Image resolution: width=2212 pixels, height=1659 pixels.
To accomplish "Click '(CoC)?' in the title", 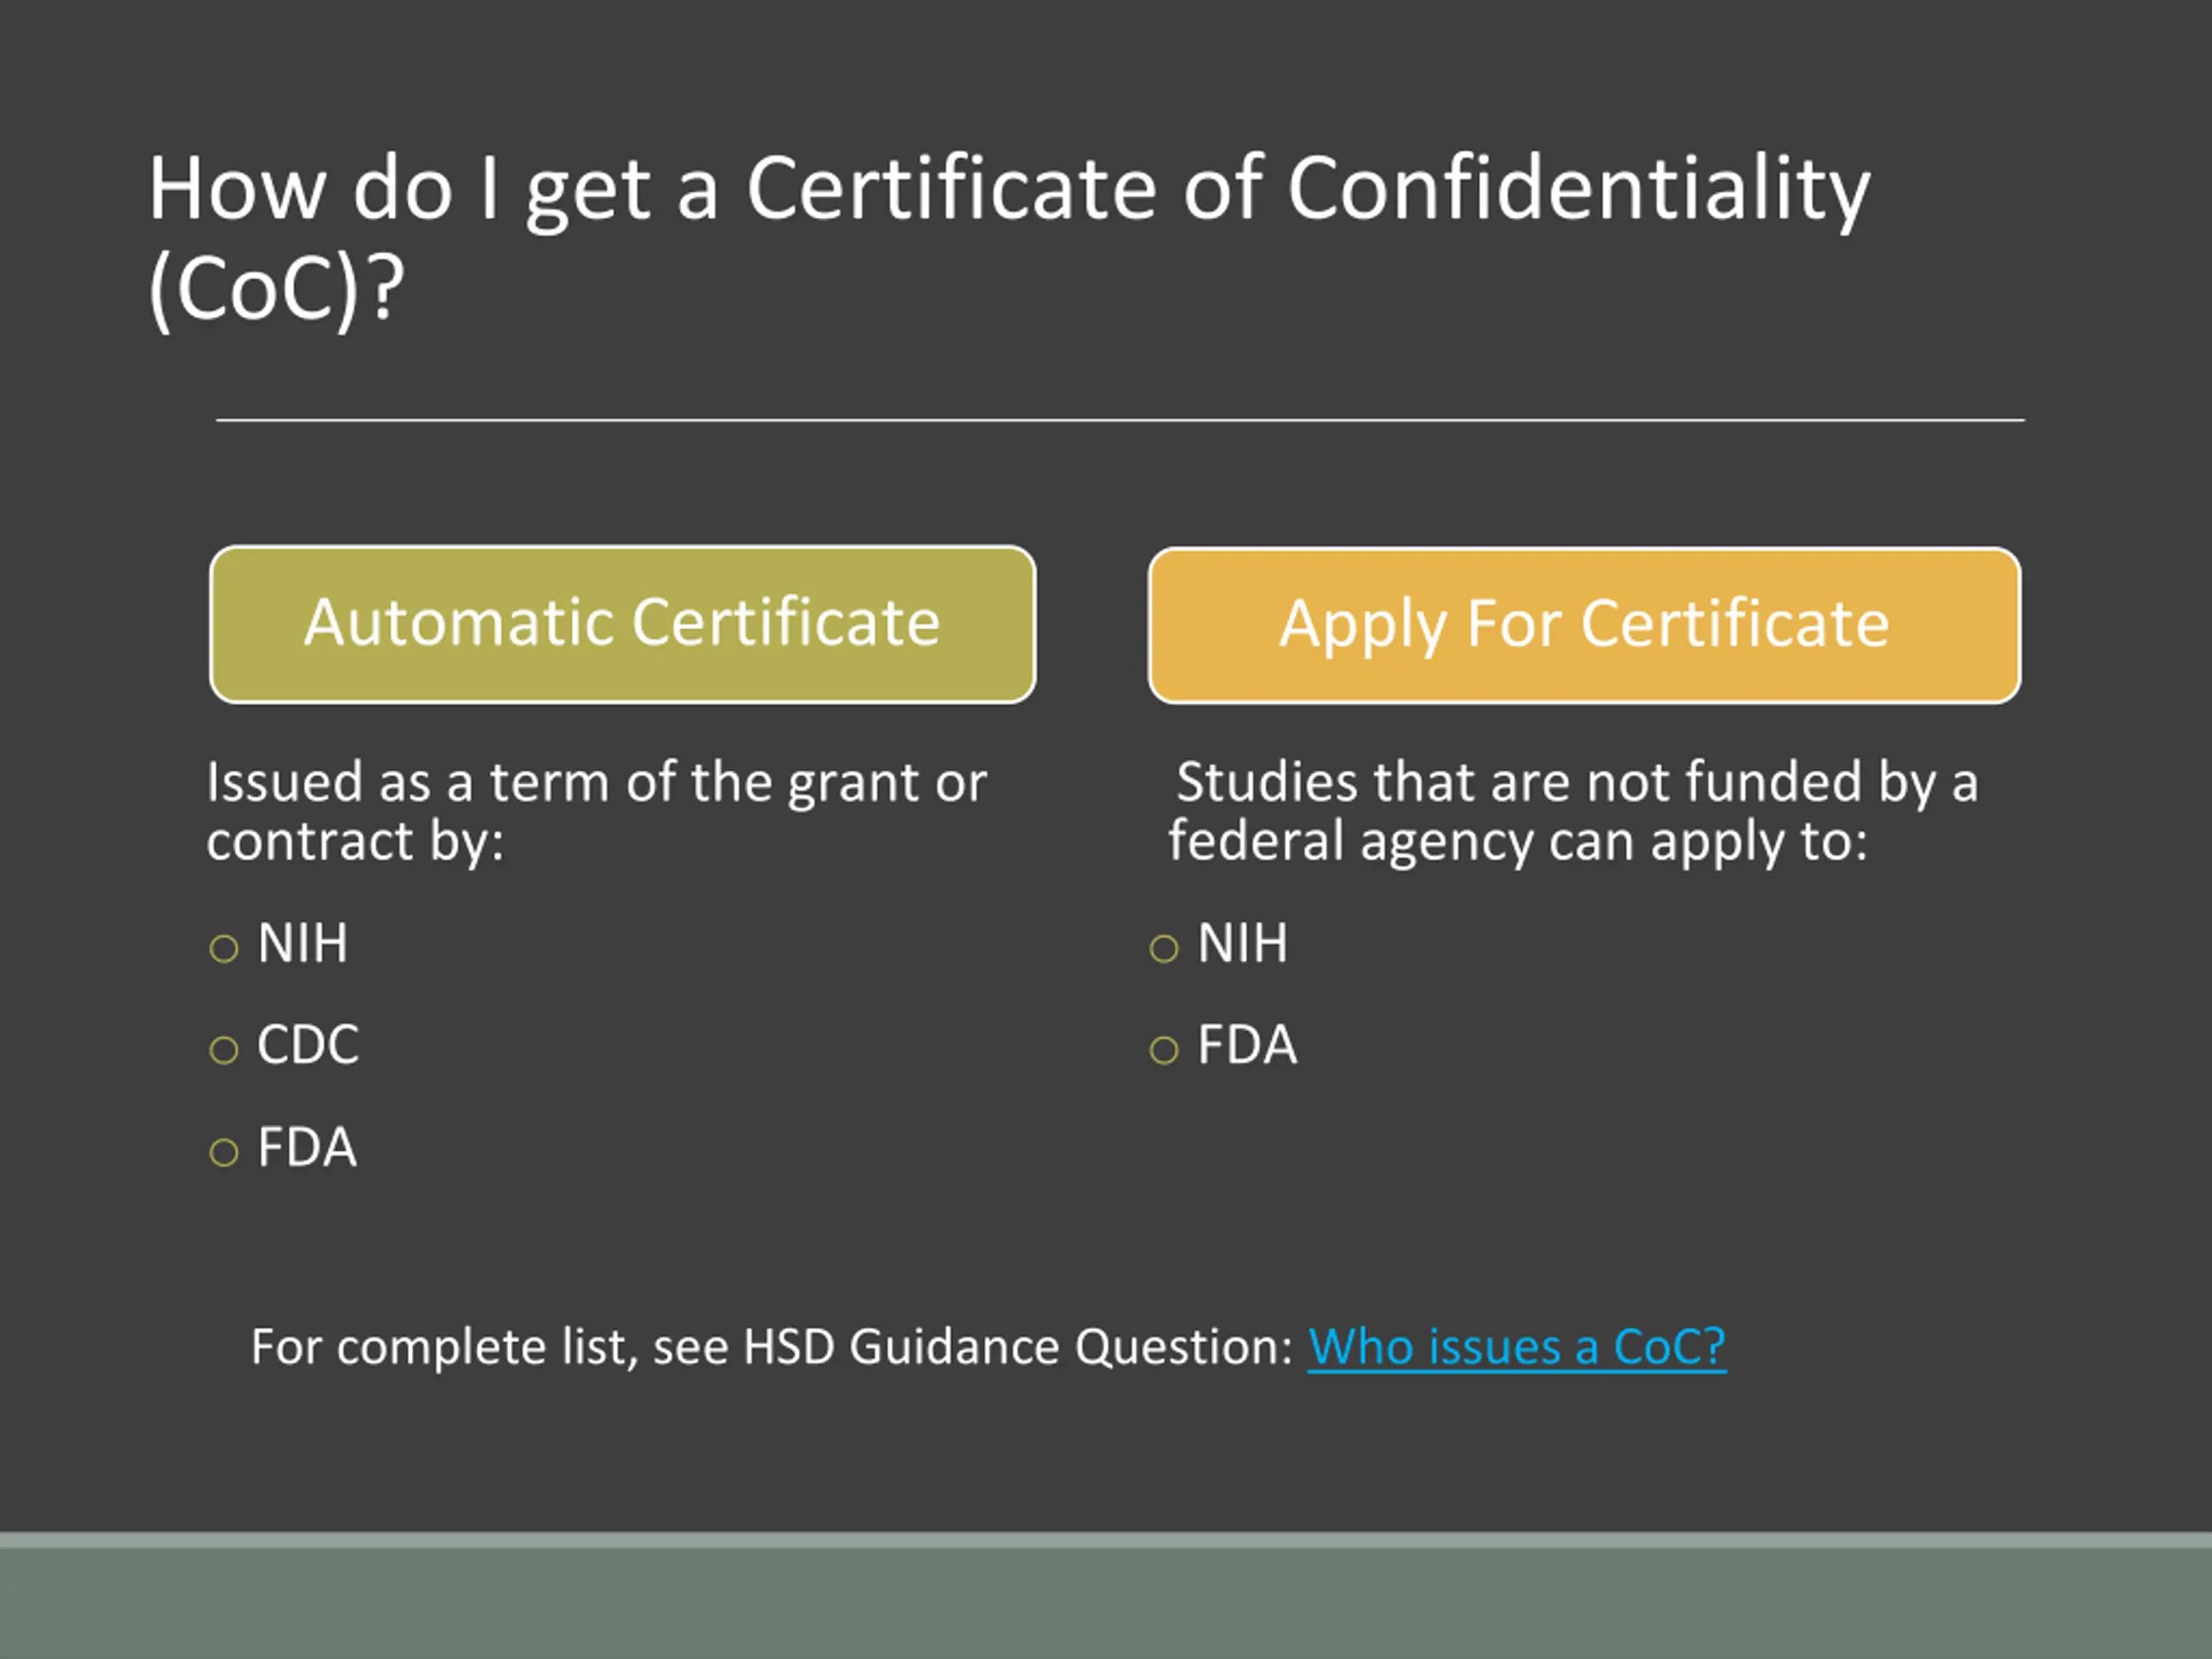I will coord(276,289).
